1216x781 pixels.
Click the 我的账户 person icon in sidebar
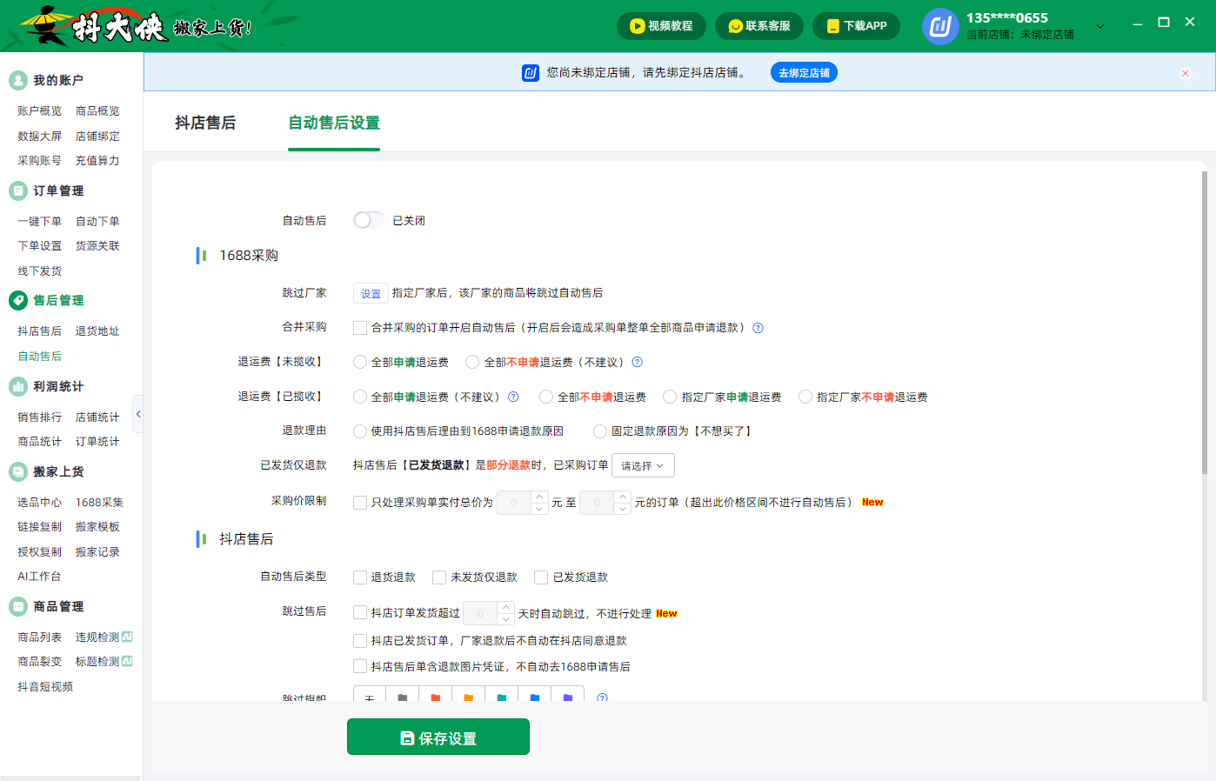pyautogui.click(x=18, y=80)
